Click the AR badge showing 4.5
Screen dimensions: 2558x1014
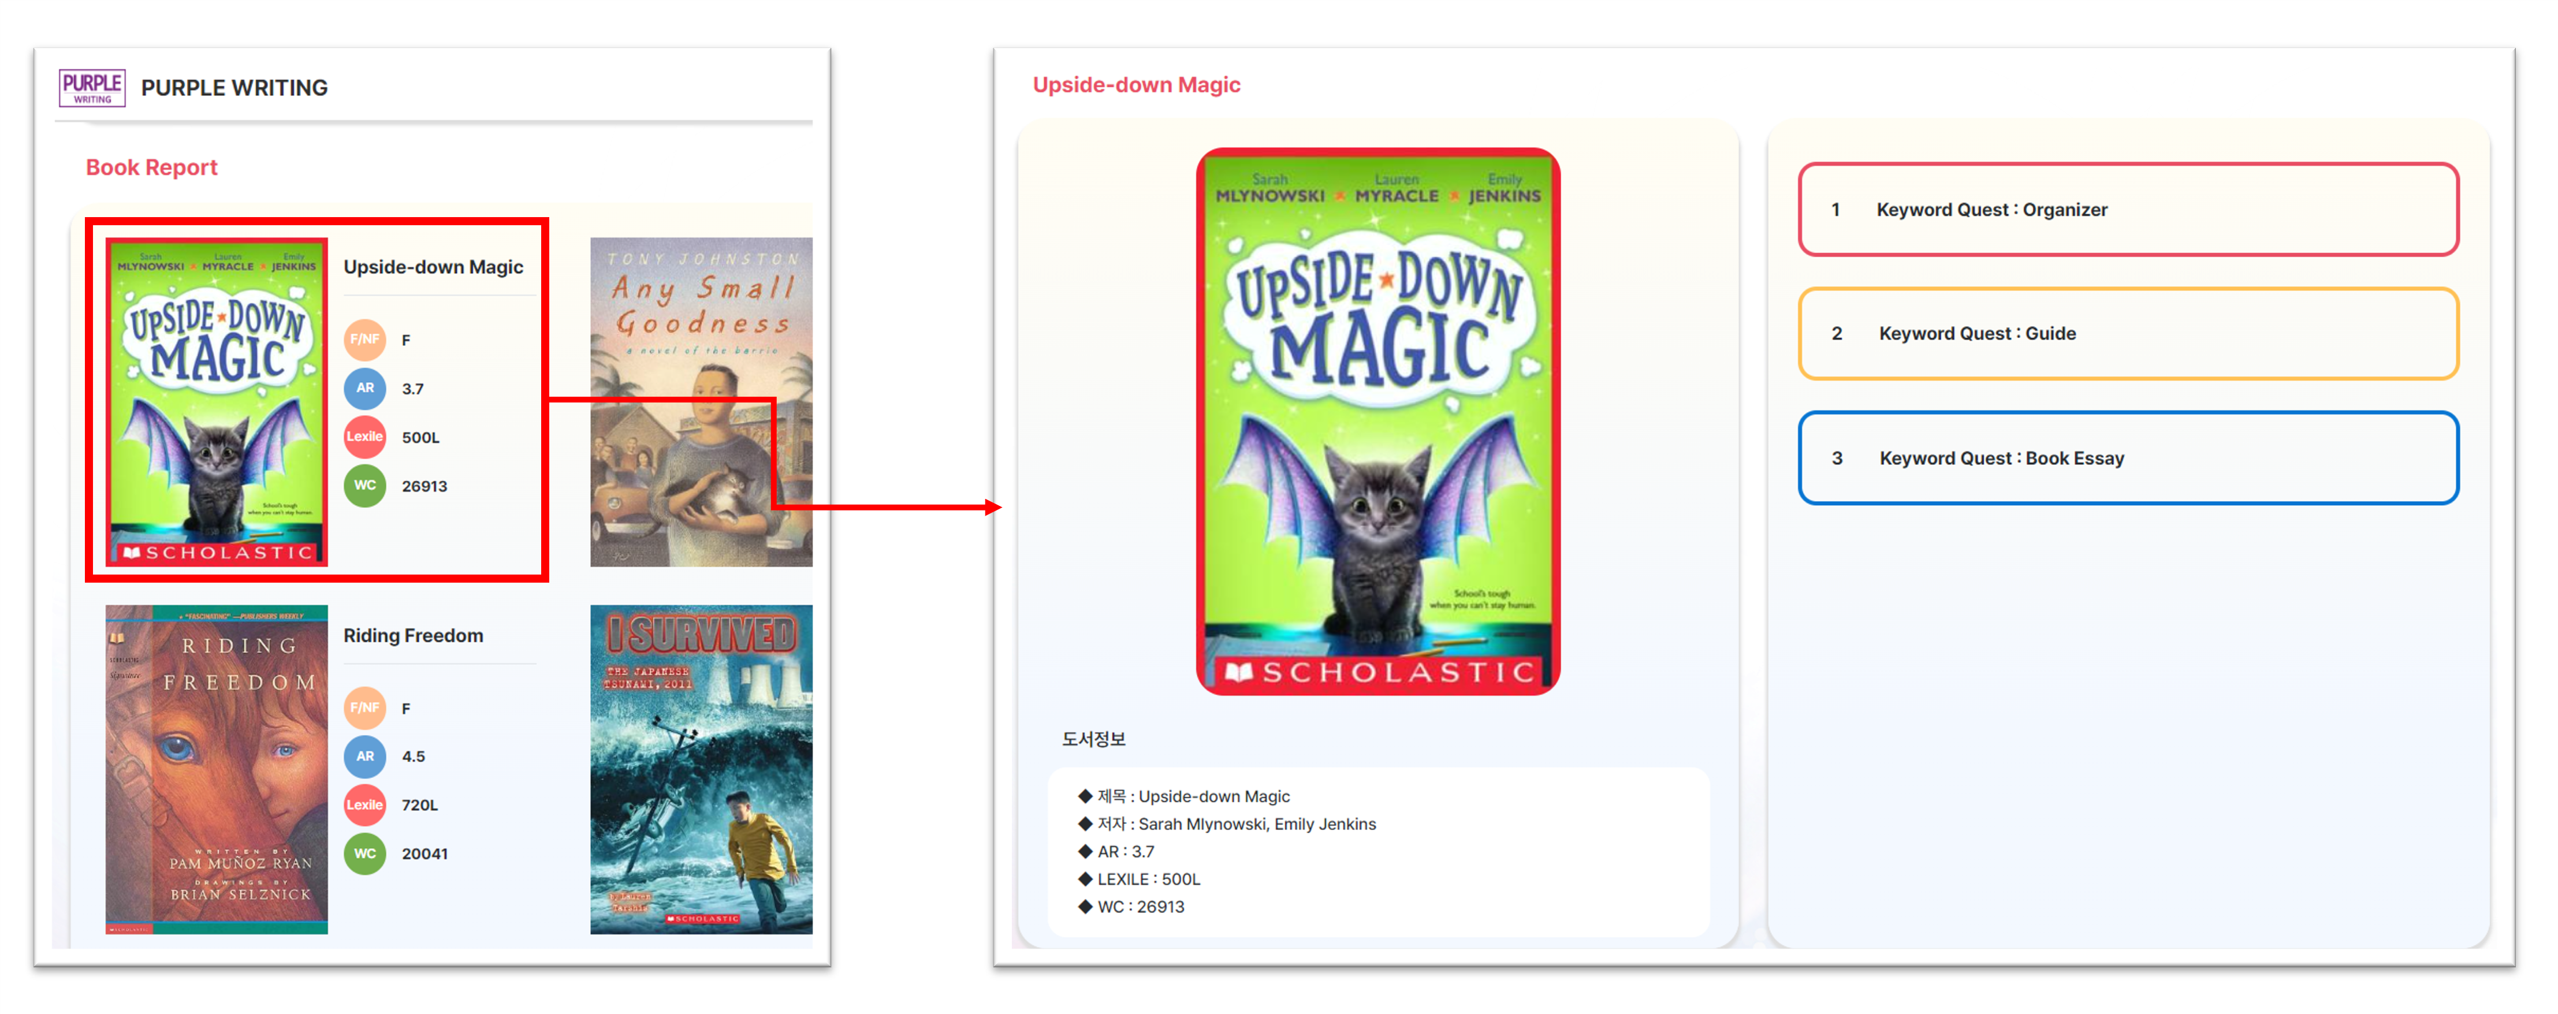tap(364, 757)
